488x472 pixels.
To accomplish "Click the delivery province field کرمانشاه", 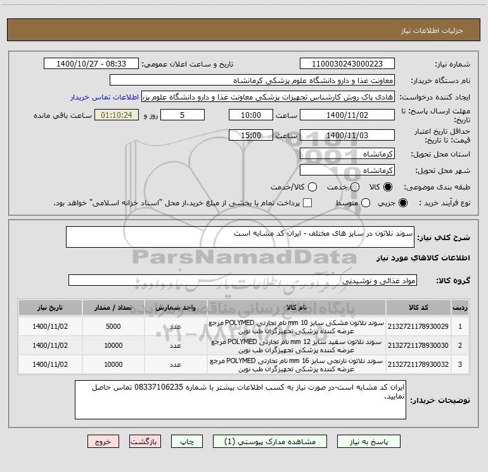I will coord(347,154).
